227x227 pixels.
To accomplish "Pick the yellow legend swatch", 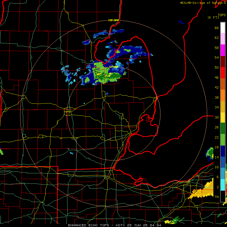I will [223, 118].
